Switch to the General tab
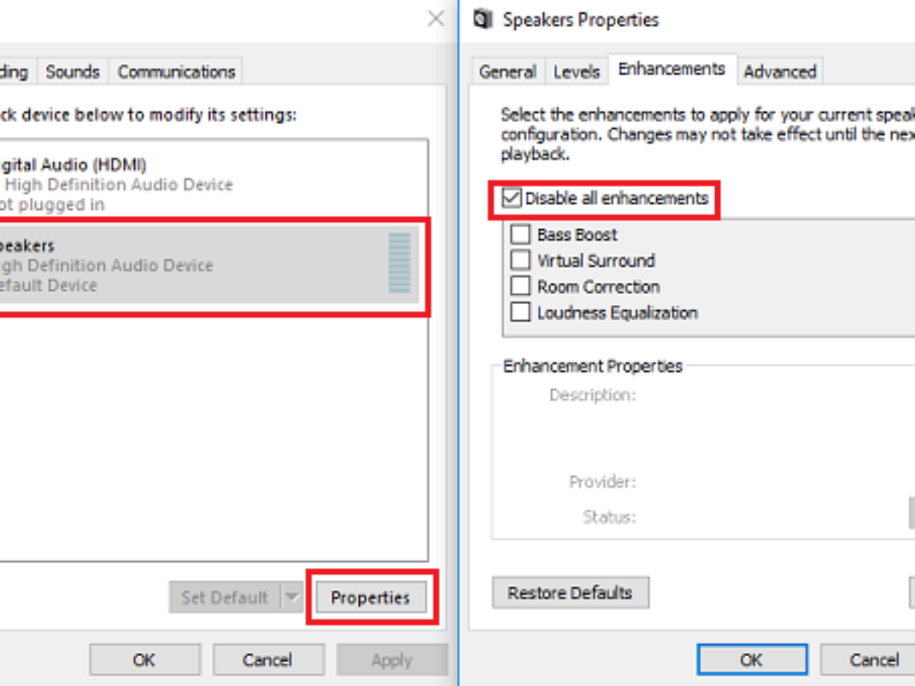This screenshot has width=915, height=686. click(507, 72)
